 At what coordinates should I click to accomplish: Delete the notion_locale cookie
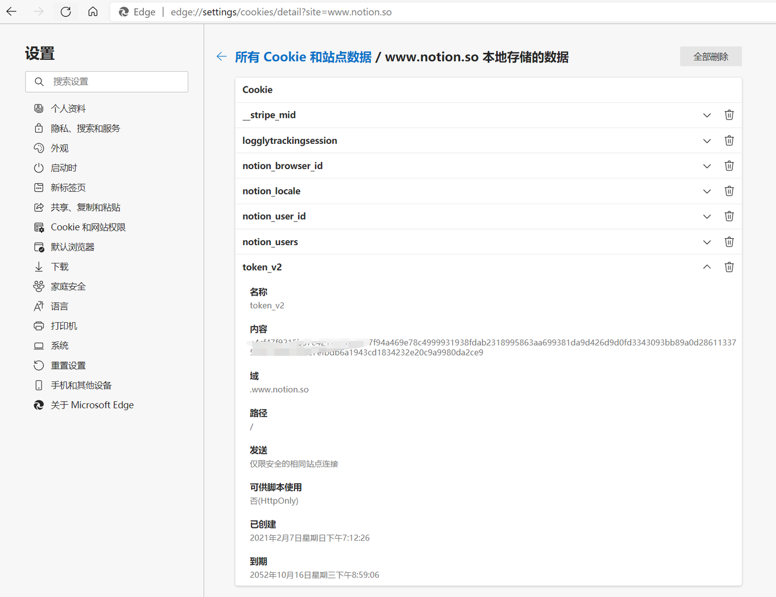pyautogui.click(x=729, y=191)
